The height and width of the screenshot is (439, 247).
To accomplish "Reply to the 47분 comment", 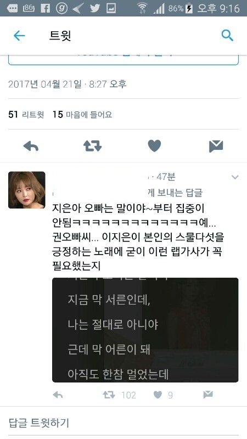I will point(58,395).
